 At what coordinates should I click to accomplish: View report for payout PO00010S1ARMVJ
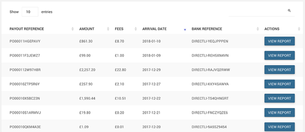point(279,113)
